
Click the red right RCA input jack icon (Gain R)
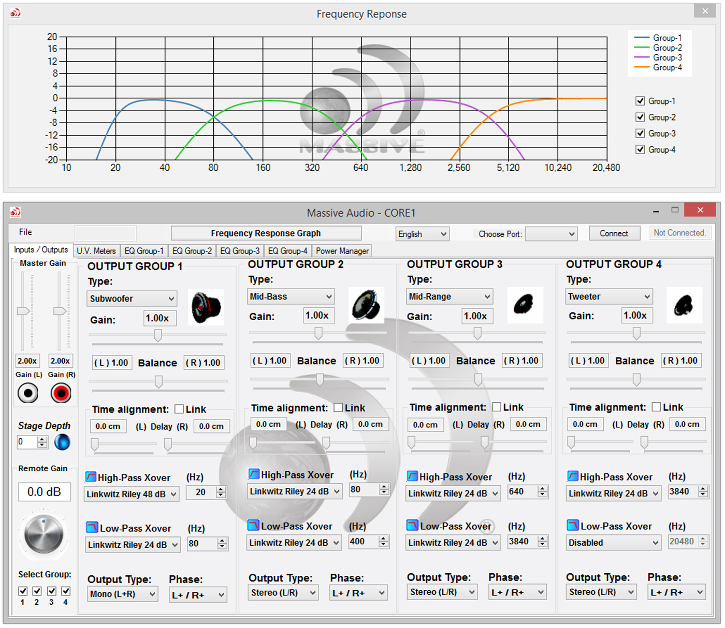coord(61,393)
